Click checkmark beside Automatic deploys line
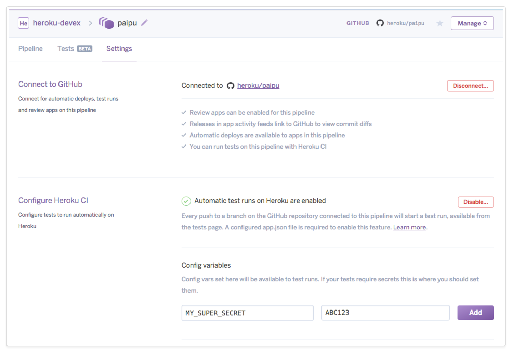This screenshot has width=511, height=354. point(184,135)
